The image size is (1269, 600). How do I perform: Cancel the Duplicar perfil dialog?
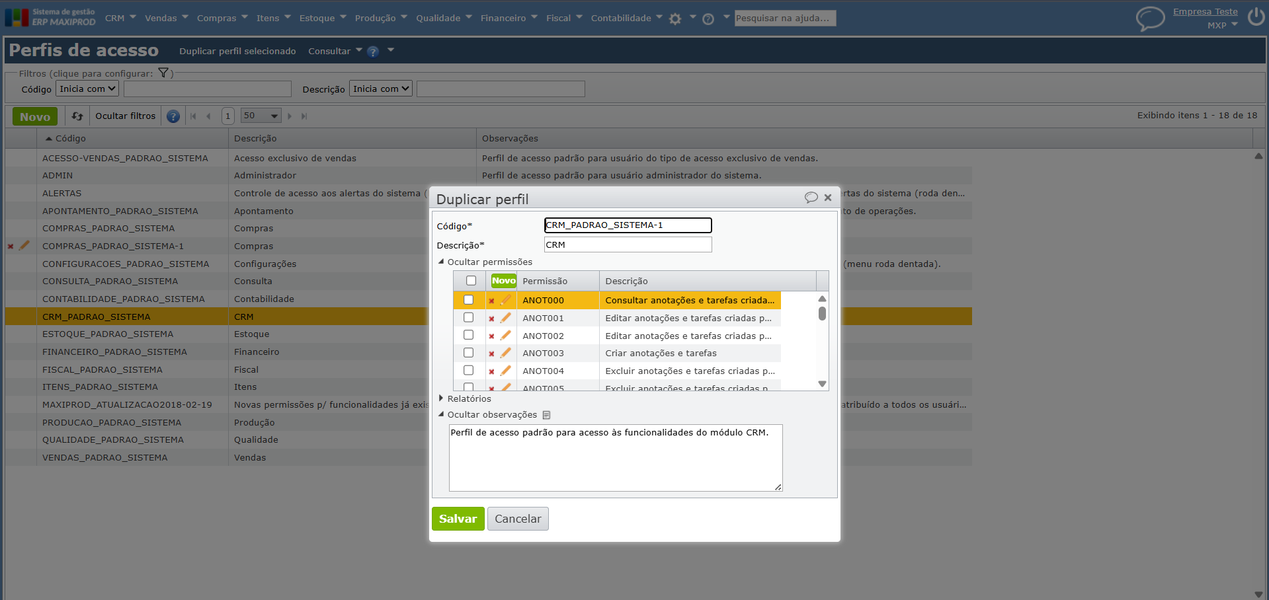(518, 519)
